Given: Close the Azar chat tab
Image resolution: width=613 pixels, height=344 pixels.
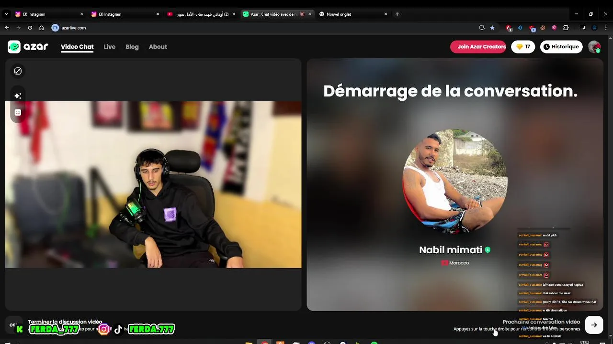Looking at the screenshot, I should tap(309, 14).
